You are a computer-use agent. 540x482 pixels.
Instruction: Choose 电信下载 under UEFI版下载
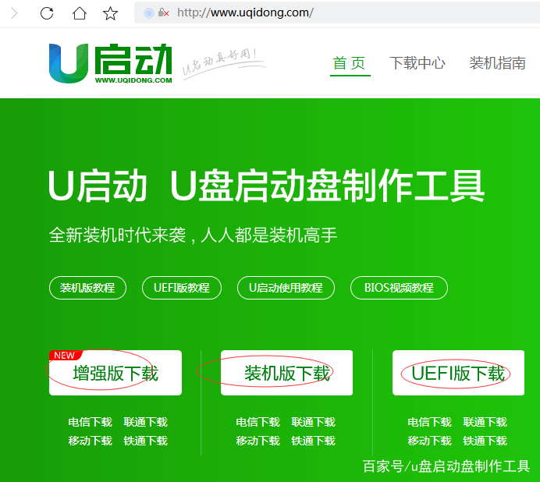pyautogui.click(x=429, y=422)
